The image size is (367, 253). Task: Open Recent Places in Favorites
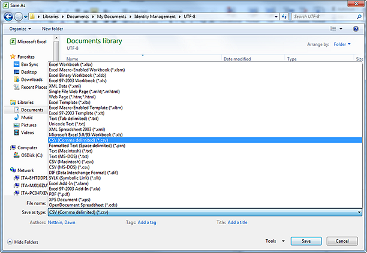[x=31, y=87]
